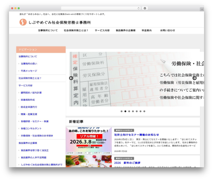Select the active second slideshow dot
213x180 pixels.
125,111
